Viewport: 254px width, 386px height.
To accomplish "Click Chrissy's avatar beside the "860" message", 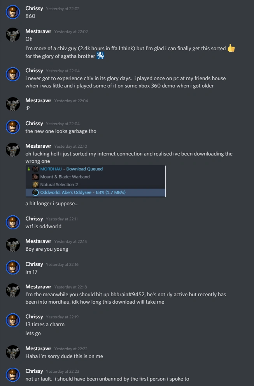I will pyautogui.click(x=13, y=12).
